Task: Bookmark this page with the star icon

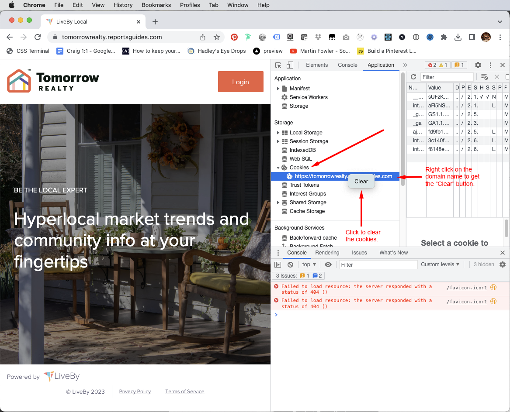Action: click(217, 37)
